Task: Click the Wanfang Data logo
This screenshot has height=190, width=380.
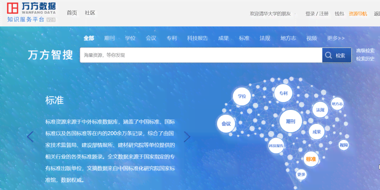Action: 32,12
